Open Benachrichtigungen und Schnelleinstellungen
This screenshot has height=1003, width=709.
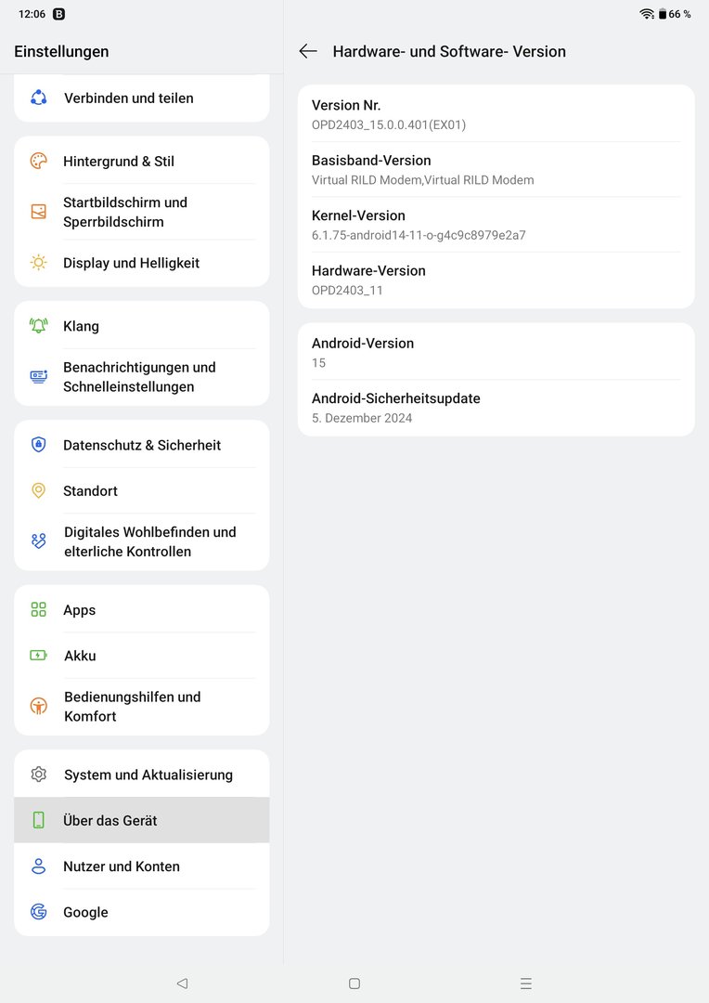[x=141, y=377]
